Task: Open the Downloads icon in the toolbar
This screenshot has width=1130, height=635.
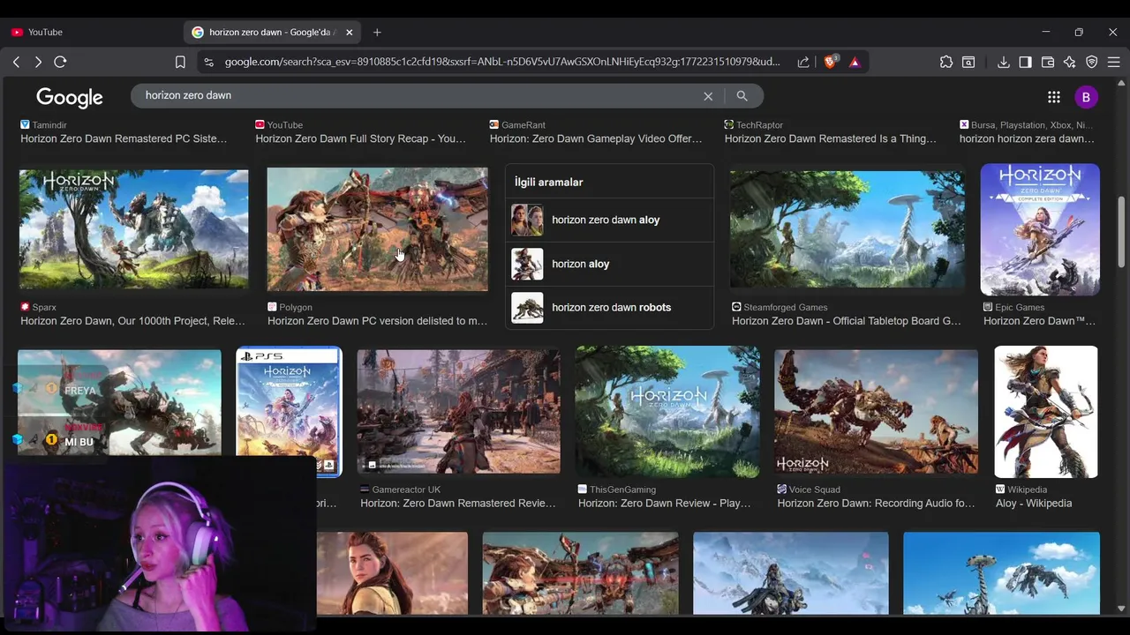Action: click(1004, 62)
